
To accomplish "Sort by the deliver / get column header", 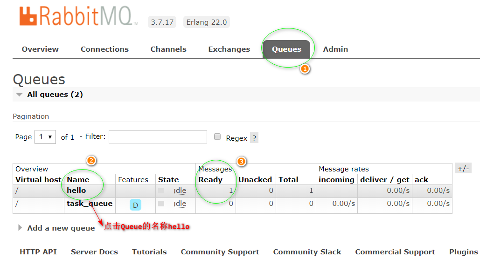I will [384, 179].
